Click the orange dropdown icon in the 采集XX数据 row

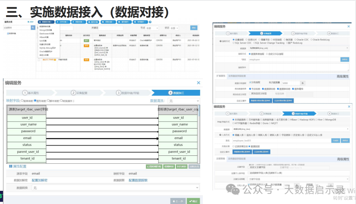tap(55, 60)
